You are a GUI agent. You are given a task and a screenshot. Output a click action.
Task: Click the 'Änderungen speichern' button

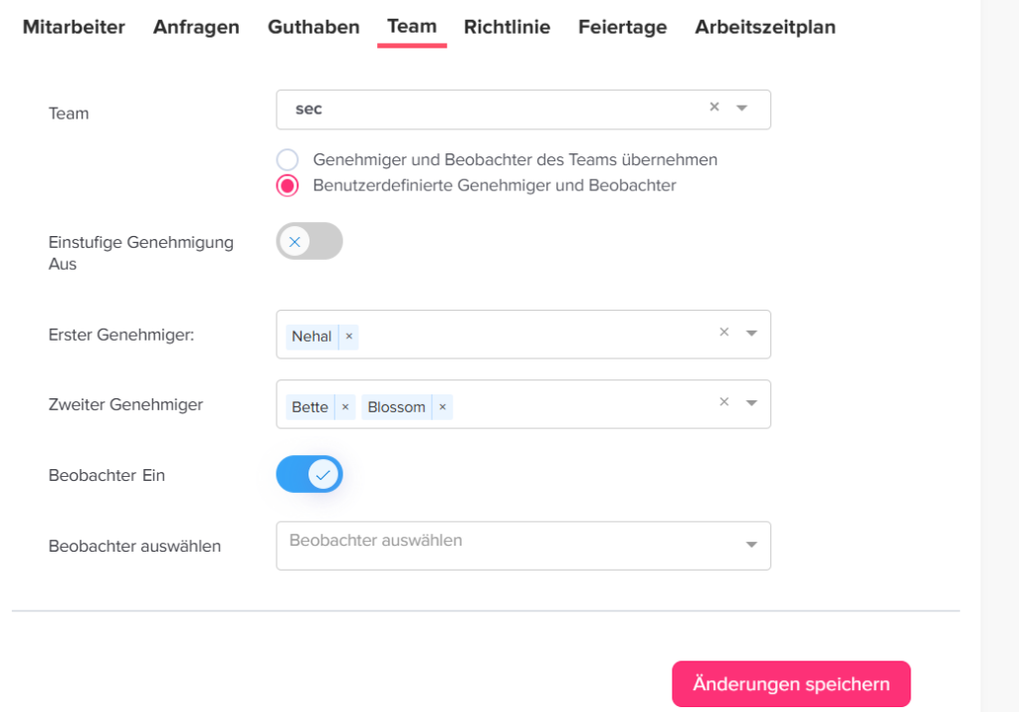pos(790,684)
